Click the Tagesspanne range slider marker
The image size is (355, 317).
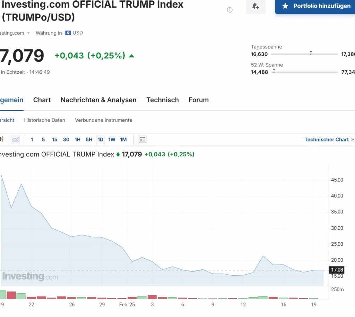311,53
